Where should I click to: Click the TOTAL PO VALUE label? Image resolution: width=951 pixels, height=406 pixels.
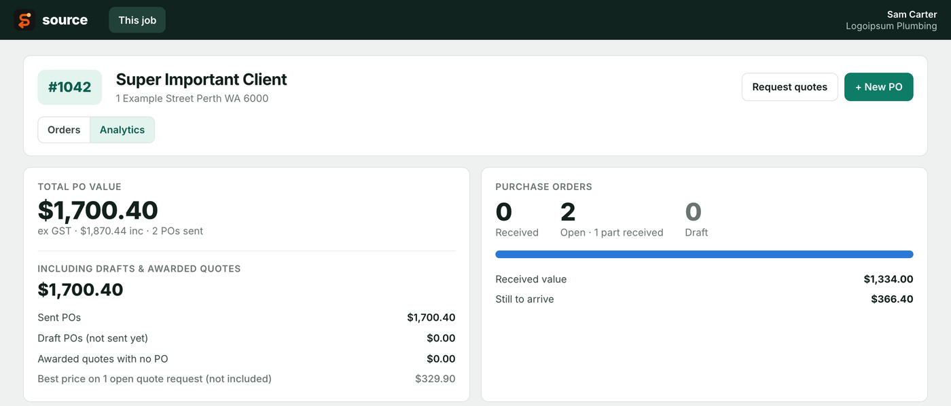pos(79,187)
